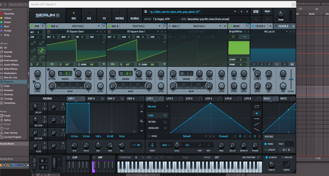Open the MATRIX tab
The image size is (329, 176).
pos(120,16)
